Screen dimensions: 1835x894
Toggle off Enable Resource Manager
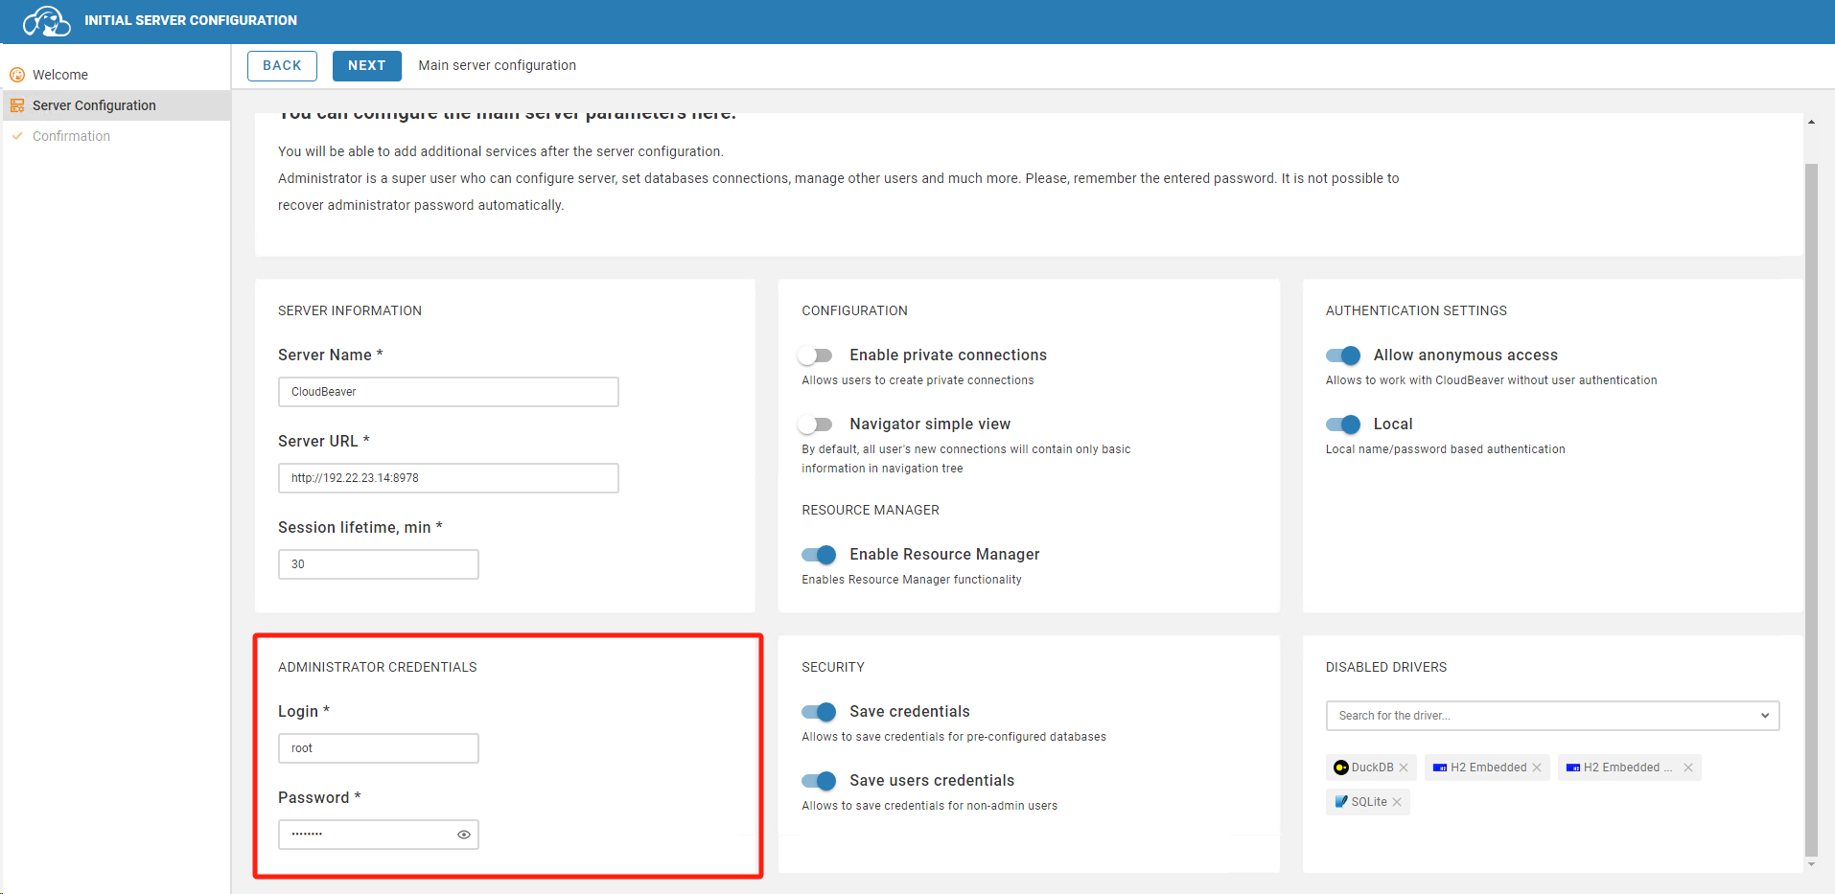(819, 555)
